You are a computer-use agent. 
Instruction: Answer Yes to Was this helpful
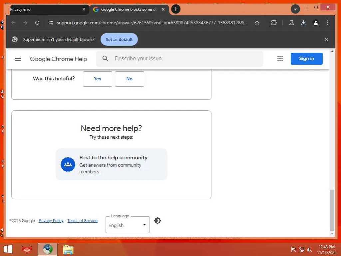click(98, 79)
